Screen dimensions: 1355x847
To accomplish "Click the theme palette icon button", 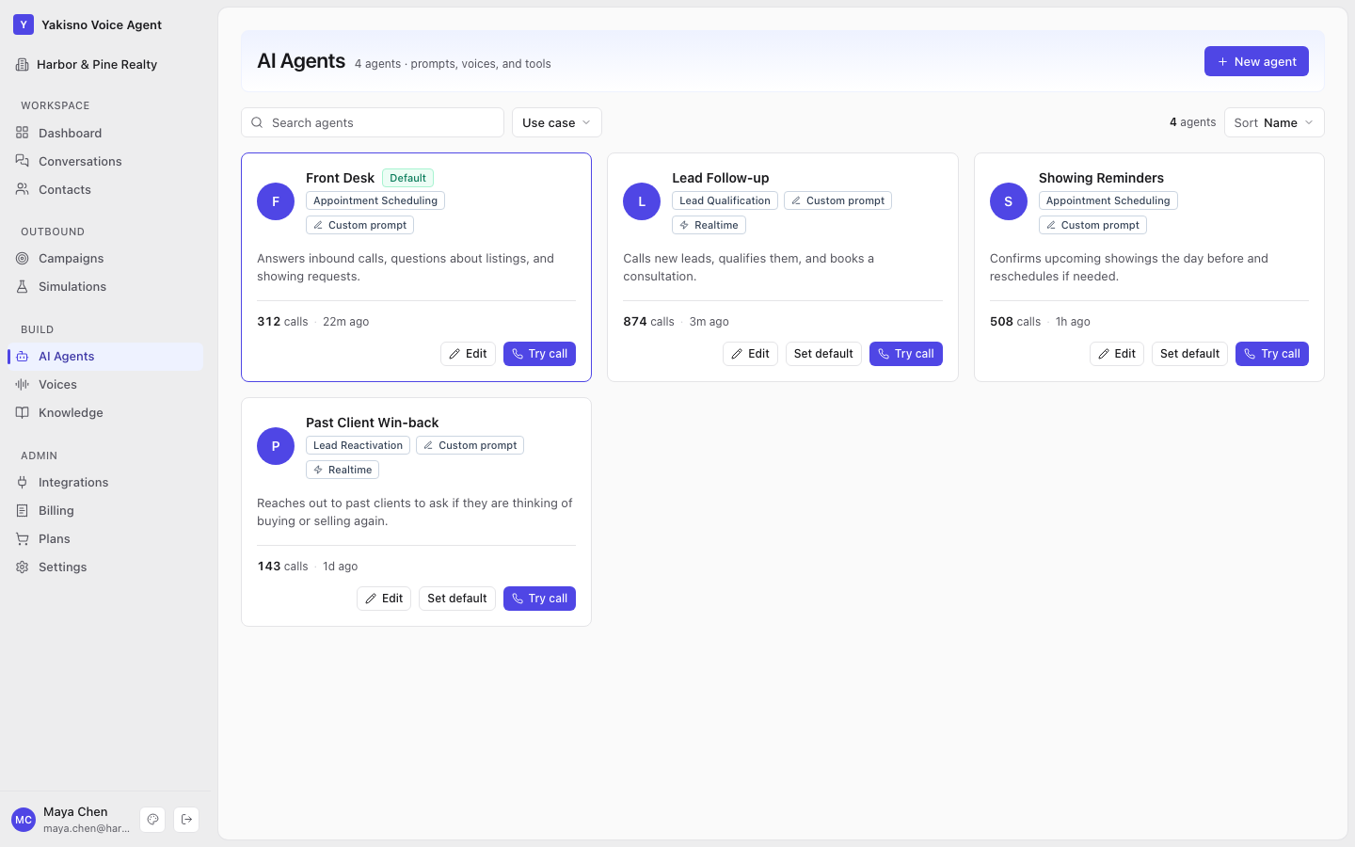I will [152, 819].
